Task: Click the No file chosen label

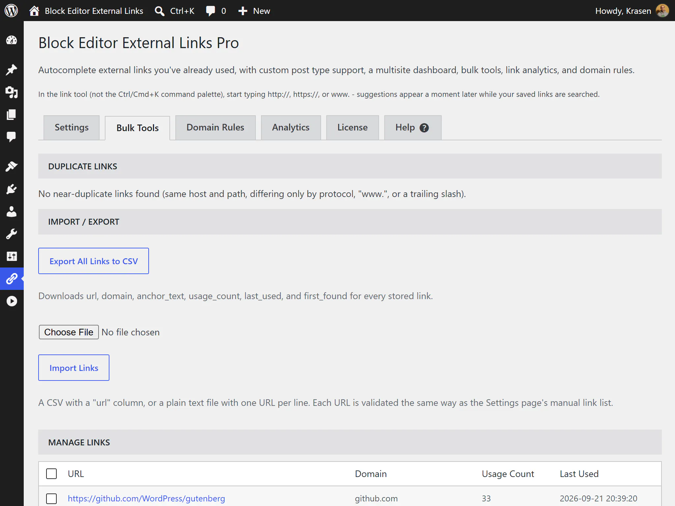Action: click(131, 332)
